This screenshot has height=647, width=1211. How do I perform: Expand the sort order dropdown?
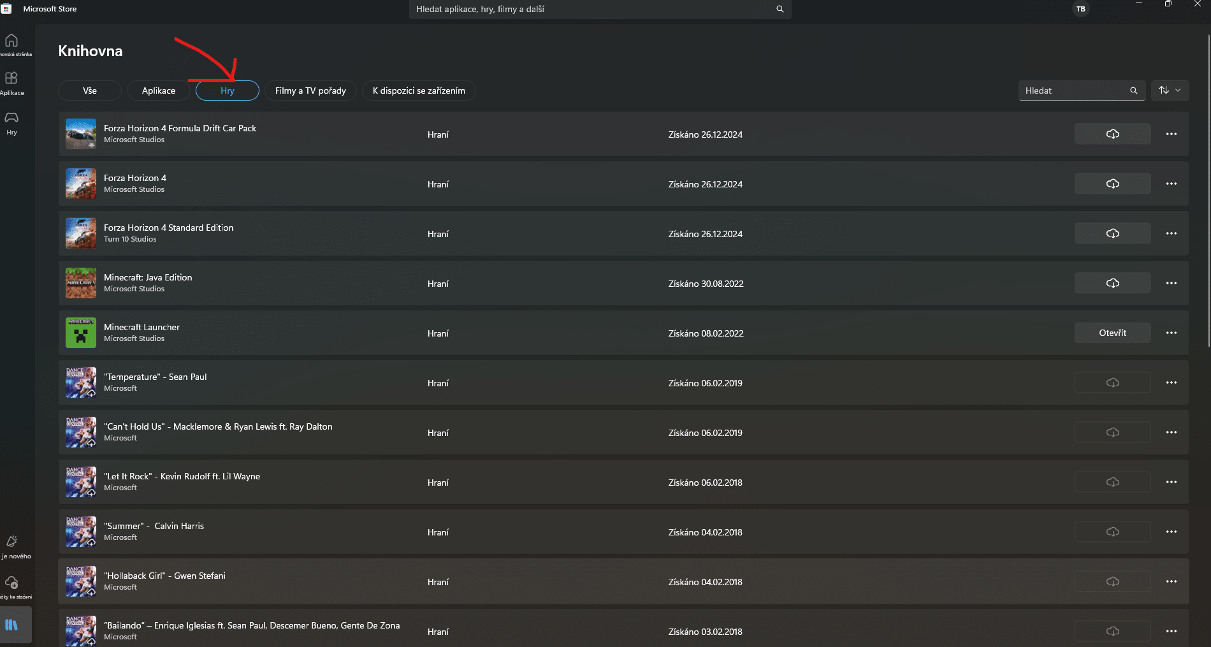(x=1170, y=91)
